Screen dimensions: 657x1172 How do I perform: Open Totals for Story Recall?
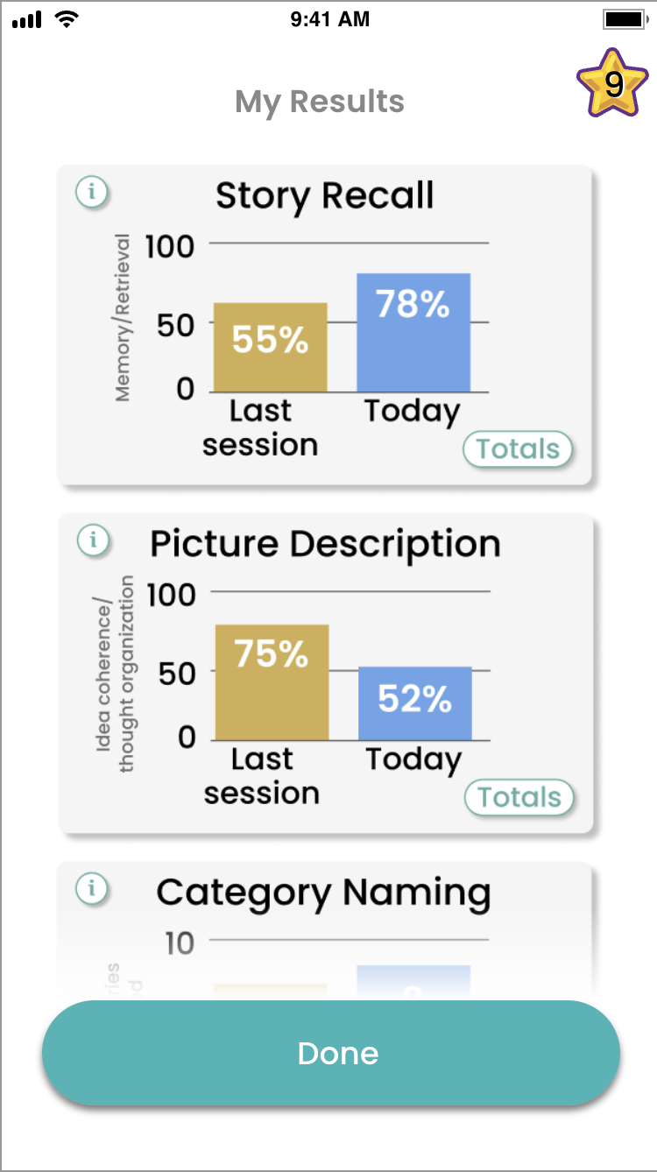click(x=518, y=449)
